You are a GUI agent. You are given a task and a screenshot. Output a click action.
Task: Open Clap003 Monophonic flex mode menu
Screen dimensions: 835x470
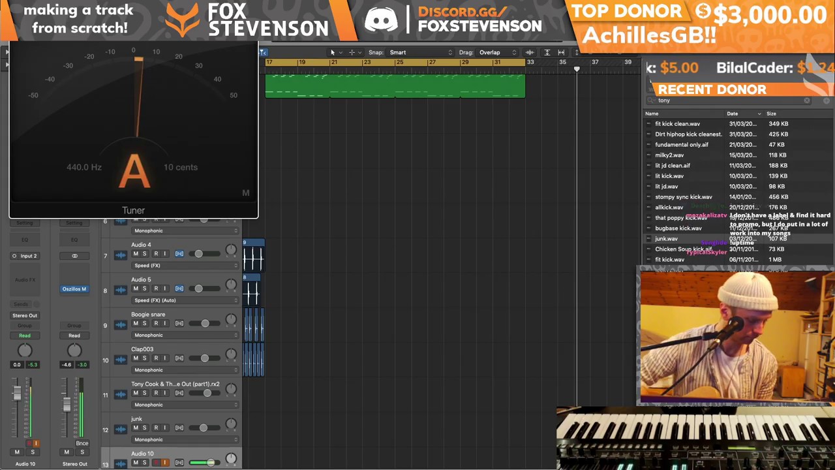[x=185, y=370]
